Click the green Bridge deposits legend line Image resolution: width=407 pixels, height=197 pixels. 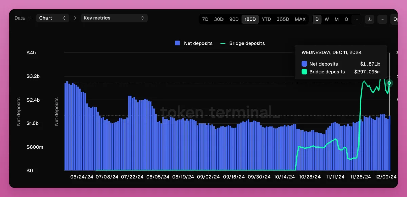(223, 43)
